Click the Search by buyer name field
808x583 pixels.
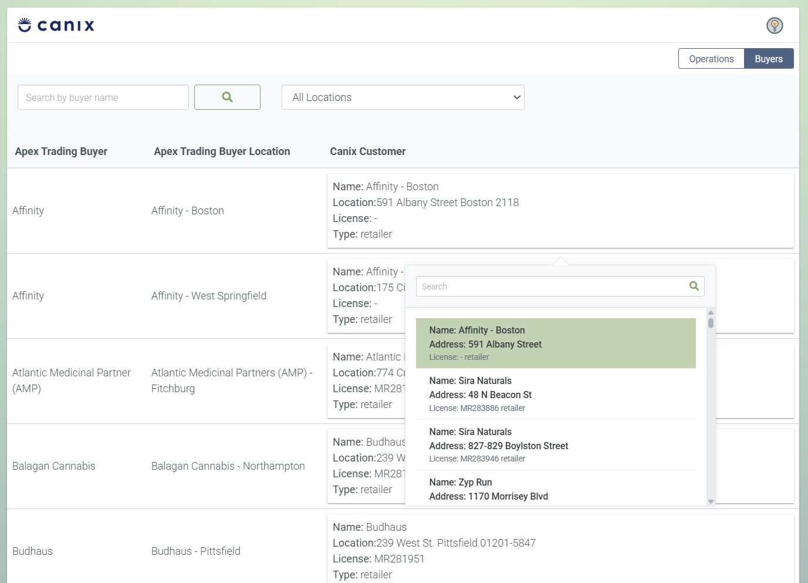(x=103, y=97)
